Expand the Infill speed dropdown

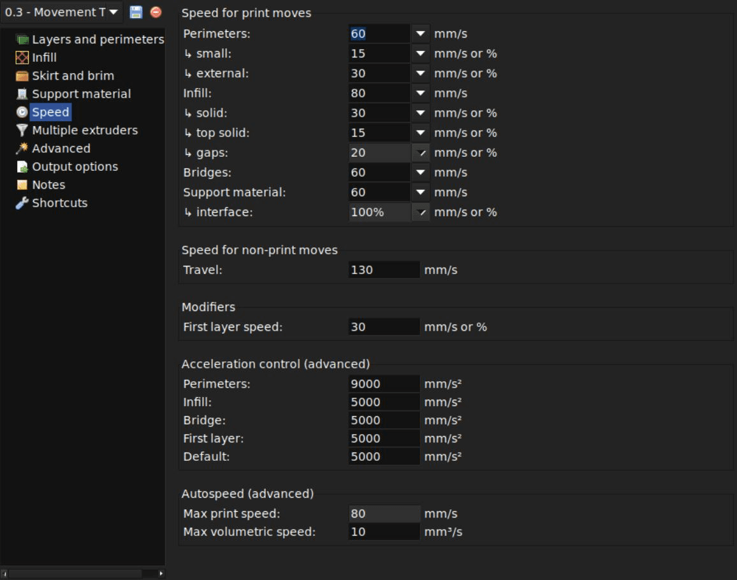(x=420, y=93)
